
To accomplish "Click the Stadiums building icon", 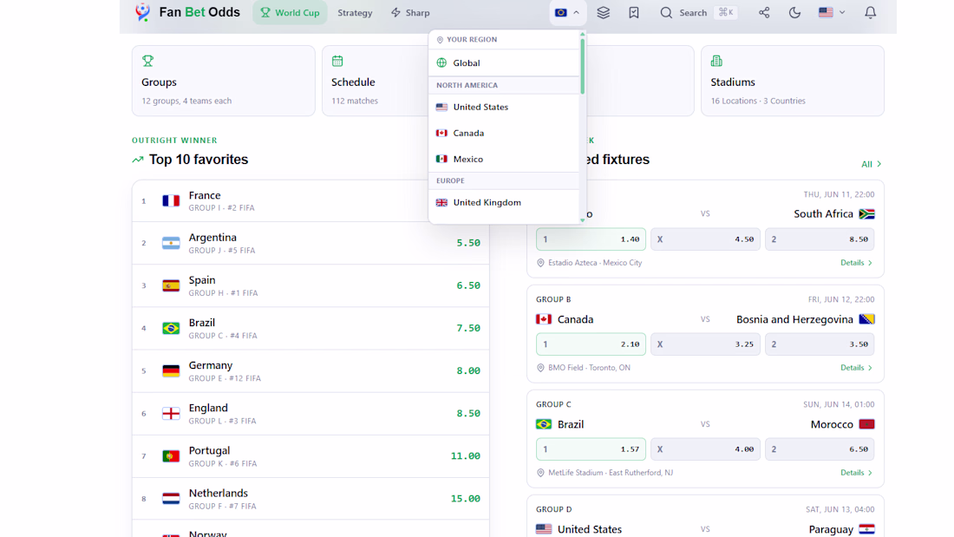I will click(716, 61).
